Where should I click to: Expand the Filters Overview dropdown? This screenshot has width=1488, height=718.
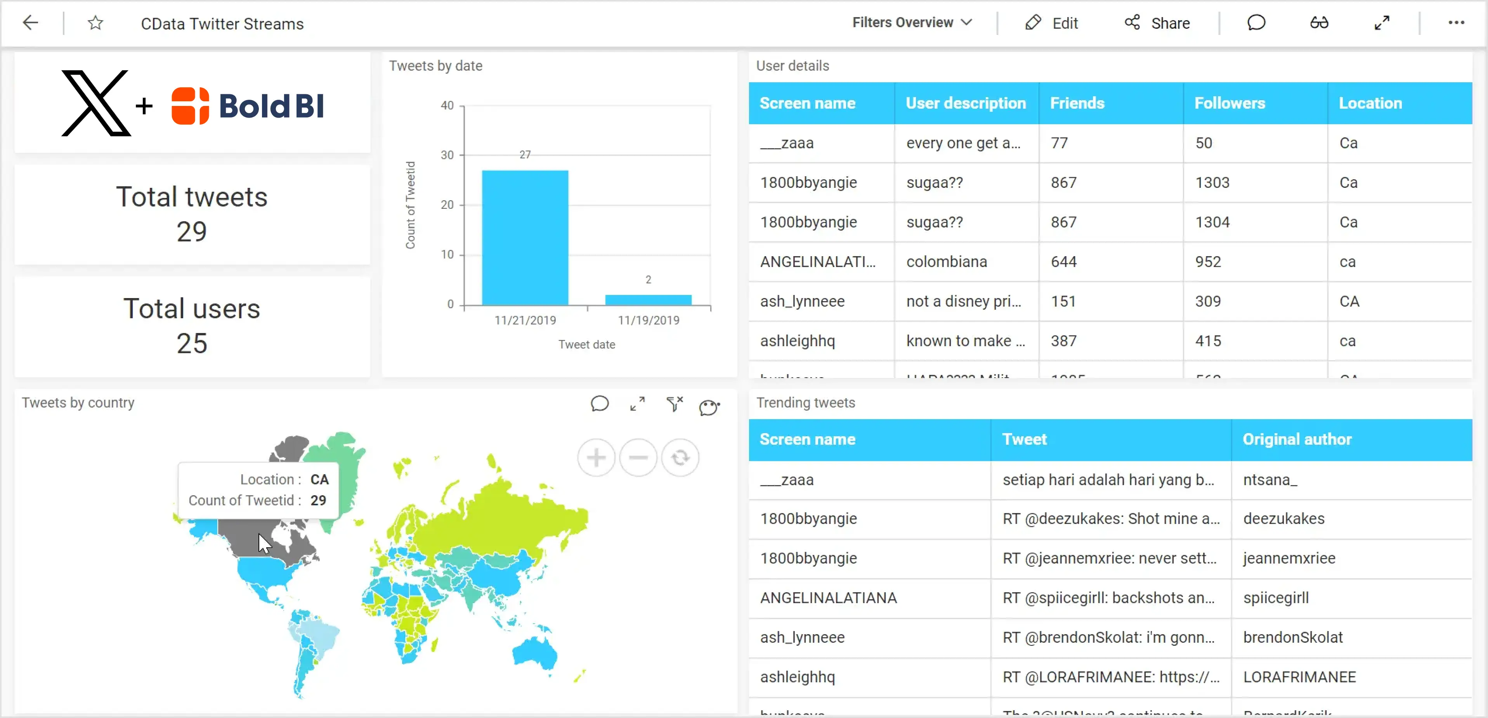click(x=912, y=23)
